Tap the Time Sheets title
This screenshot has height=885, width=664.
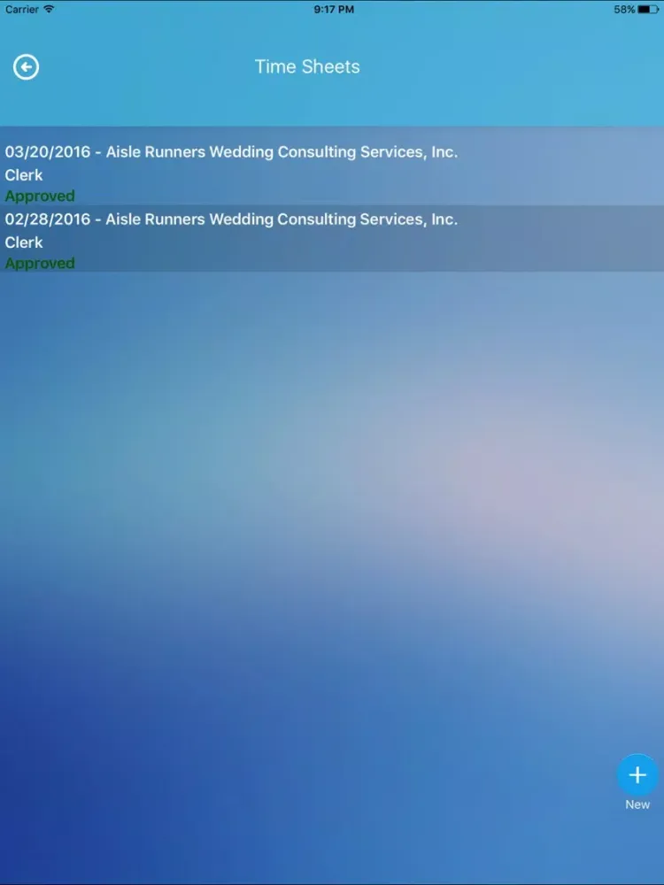pos(307,66)
